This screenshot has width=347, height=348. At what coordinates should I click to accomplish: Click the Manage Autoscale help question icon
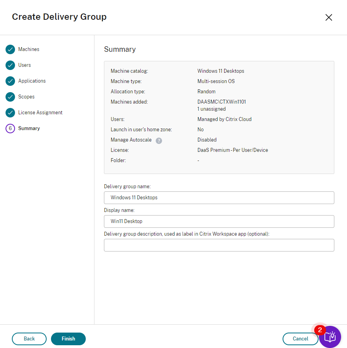click(158, 140)
